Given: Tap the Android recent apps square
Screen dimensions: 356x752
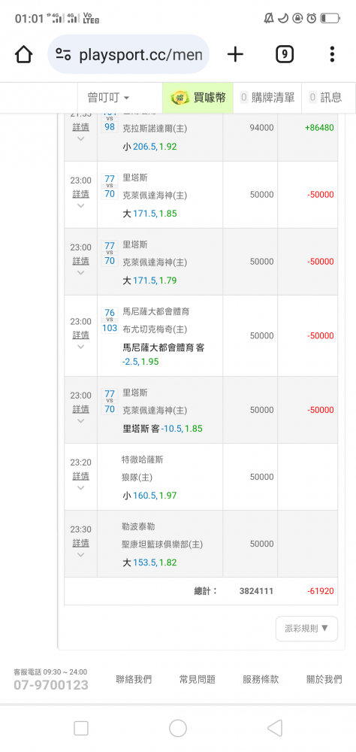Looking at the screenshot, I should click(x=81, y=728).
